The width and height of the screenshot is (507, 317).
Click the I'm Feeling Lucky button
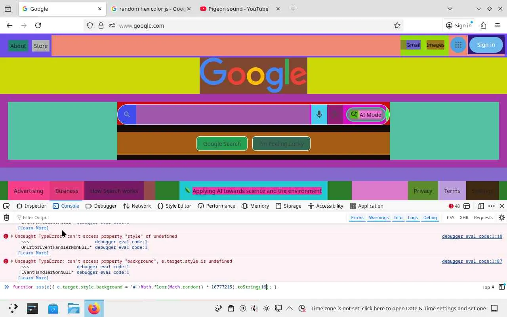(x=281, y=144)
